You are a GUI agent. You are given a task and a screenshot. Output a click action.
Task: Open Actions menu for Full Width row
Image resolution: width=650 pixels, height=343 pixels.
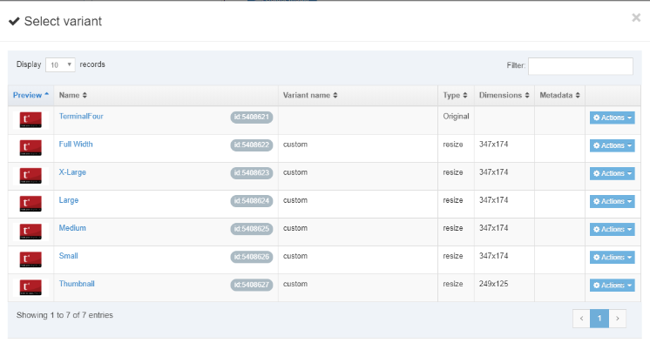[x=612, y=145]
